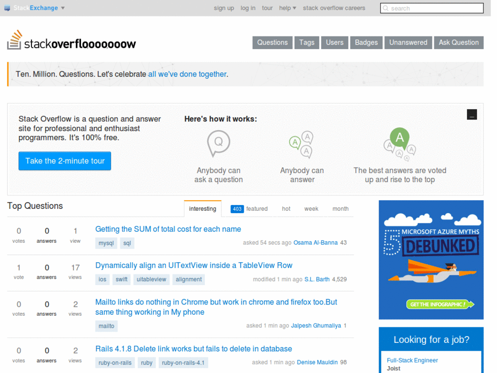Click the uitableview tag
Viewport: 497px width, 373px height.
pyautogui.click(x=151, y=279)
